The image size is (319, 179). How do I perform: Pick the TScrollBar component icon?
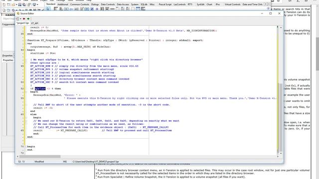(112, 9)
